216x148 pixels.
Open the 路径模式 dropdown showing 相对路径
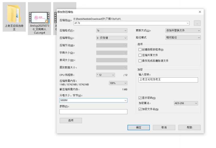(x=183, y=37)
